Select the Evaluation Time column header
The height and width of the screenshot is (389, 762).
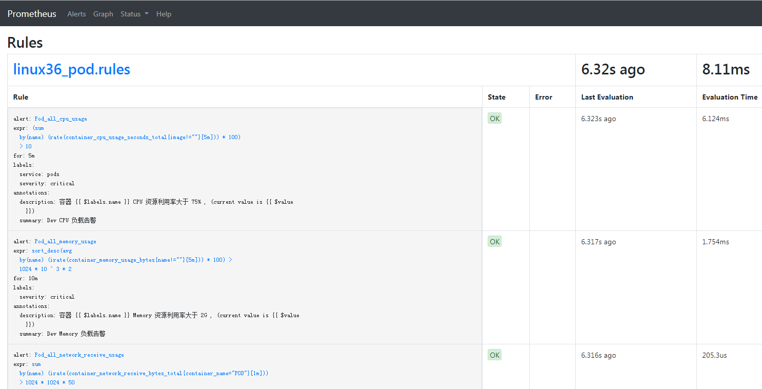click(x=730, y=97)
